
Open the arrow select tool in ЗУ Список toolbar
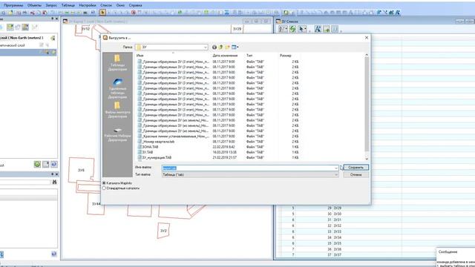coord(302,29)
